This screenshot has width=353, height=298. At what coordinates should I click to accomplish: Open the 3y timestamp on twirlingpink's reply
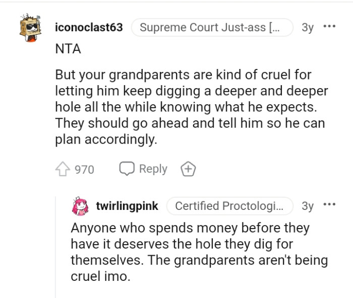[307, 206]
